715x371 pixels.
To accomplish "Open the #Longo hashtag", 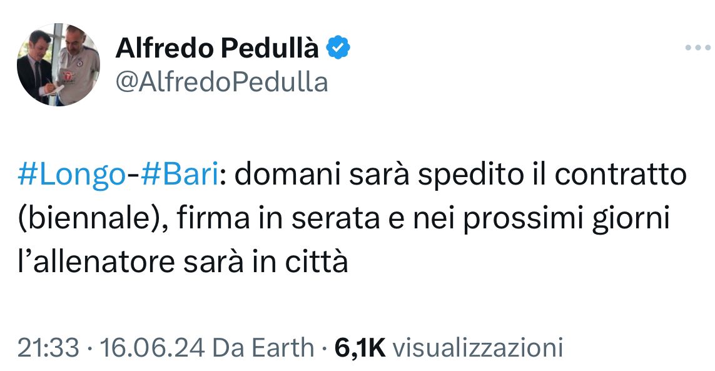I will click(72, 175).
